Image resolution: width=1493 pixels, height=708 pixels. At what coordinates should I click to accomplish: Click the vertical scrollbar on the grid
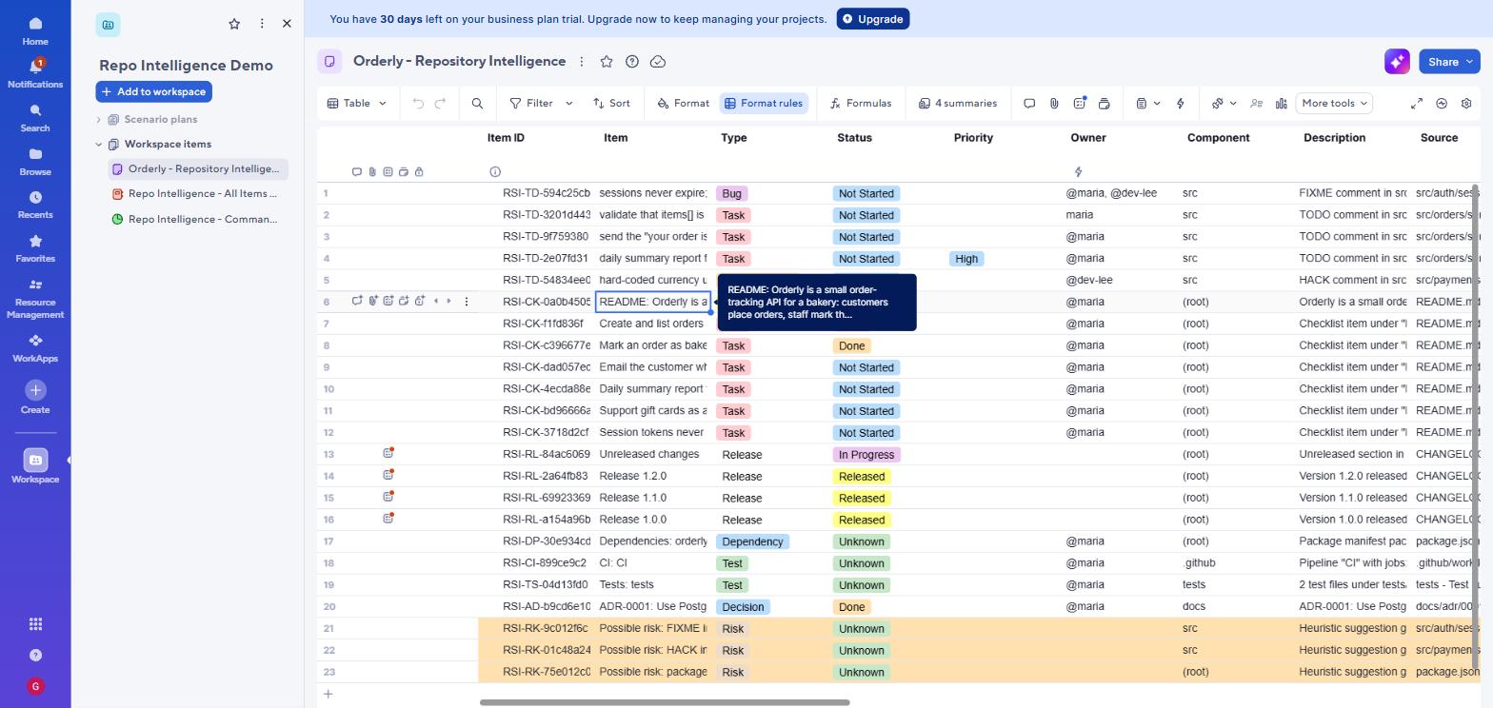pyautogui.click(x=1476, y=426)
